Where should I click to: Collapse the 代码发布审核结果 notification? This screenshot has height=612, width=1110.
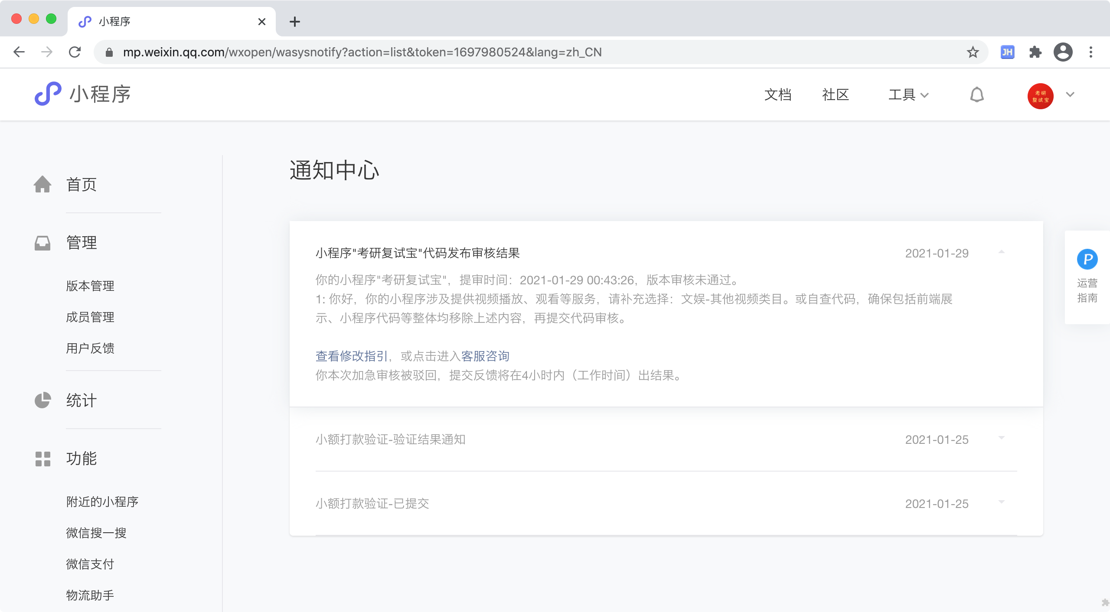coord(1001,252)
